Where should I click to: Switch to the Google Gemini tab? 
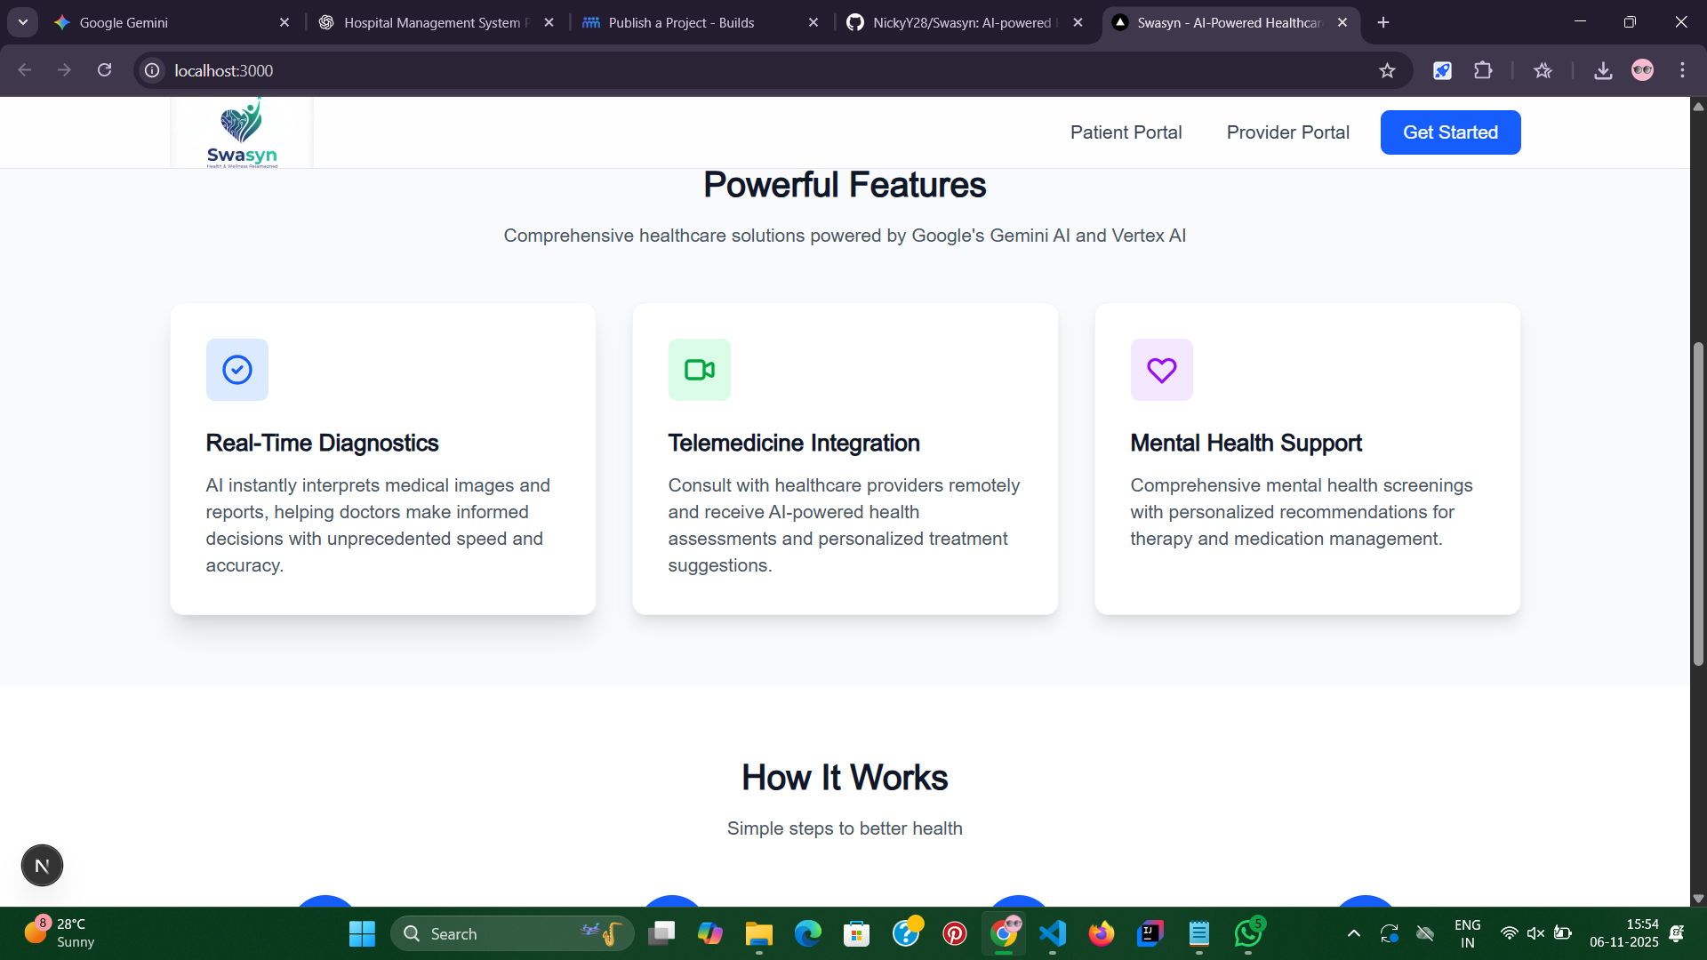tap(124, 22)
